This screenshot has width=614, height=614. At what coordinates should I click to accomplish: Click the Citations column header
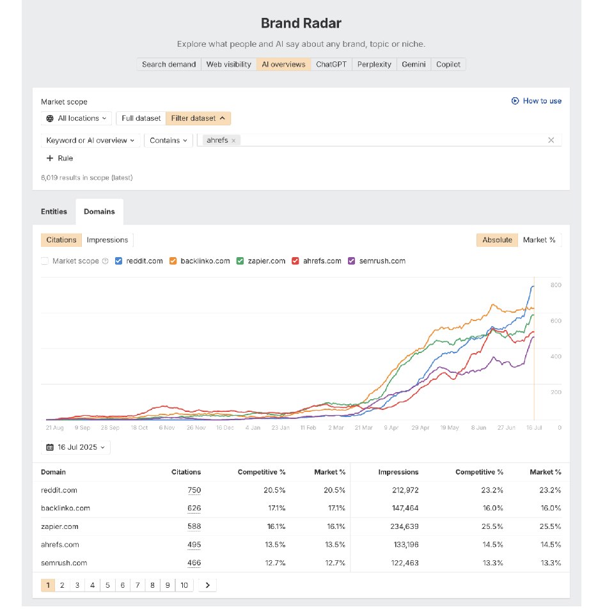(x=186, y=472)
